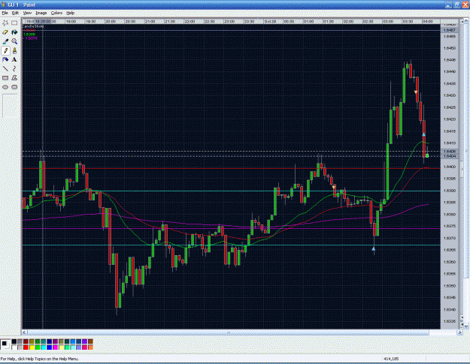
Task: Pick the magenta palette swatch
Action: [x=55, y=347]
